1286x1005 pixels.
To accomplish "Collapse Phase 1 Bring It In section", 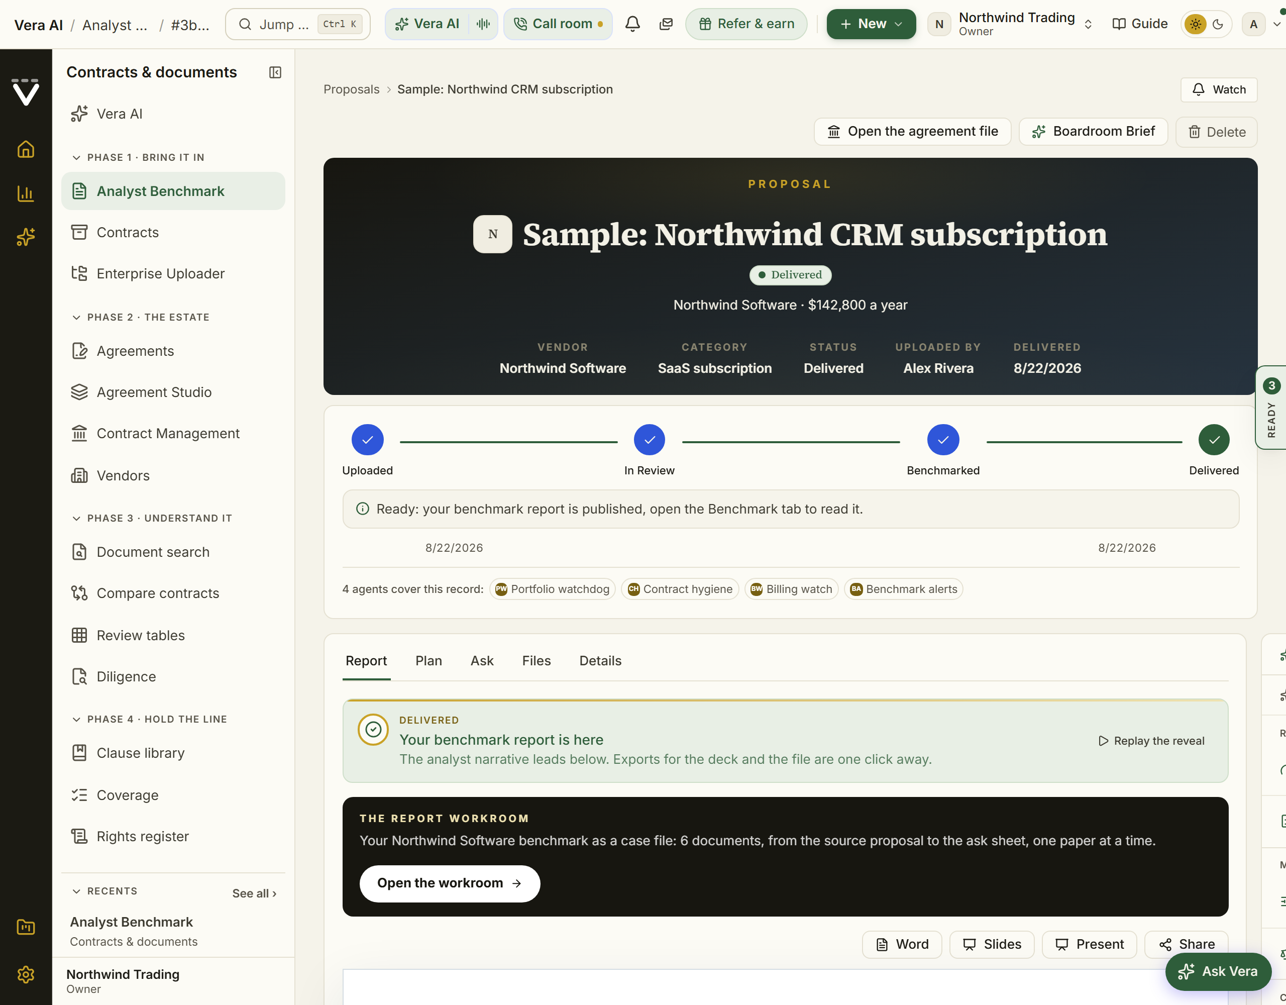I will click(138, 157).
